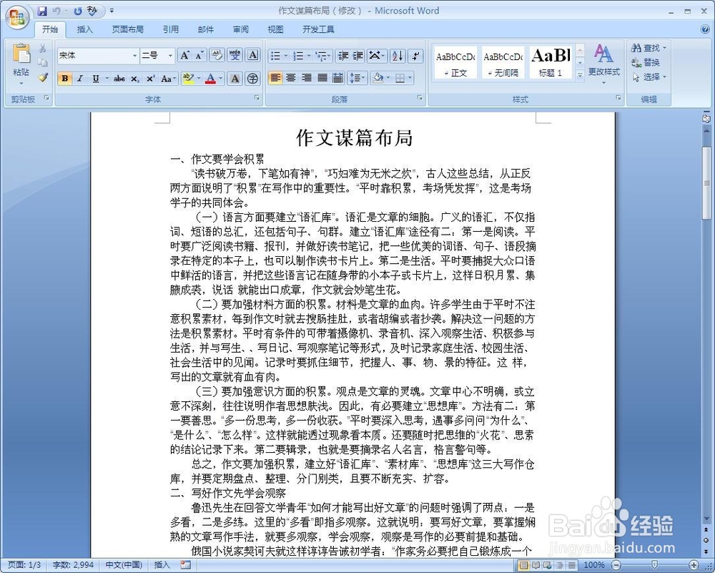The width and height of the screenshot is (715, 573).
Task: Click the 选择 (Select) button
Action: coord(649,77)
